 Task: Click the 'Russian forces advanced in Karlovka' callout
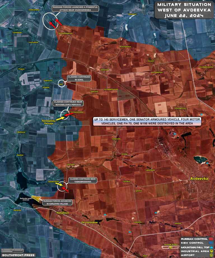point(57,203)
